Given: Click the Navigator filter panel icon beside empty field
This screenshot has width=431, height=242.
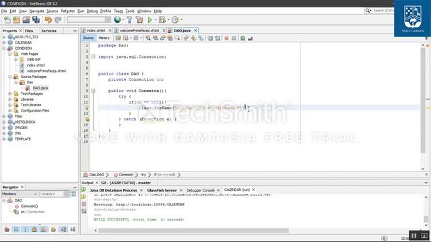Looking at the screenshot, I should (x=73, y=194).
